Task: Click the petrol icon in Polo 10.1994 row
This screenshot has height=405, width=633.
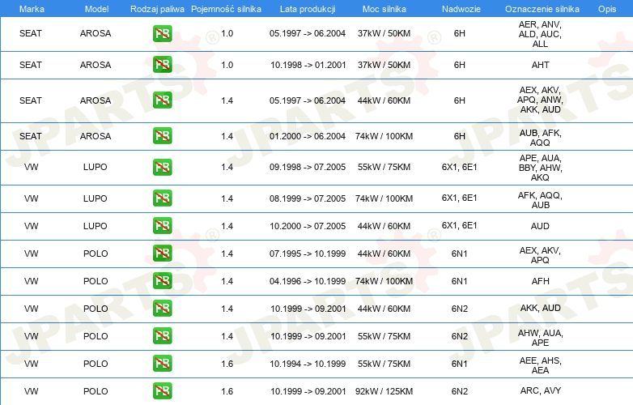Action: pyautogui.click(x=162, y=364)
